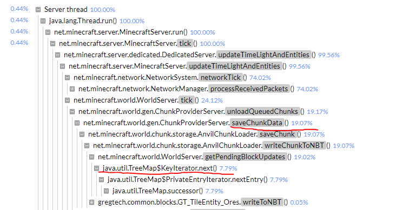Click 19.02% value beside getPendingBlockUpdates
Viewport: 416px width, 210px height.
305,157
